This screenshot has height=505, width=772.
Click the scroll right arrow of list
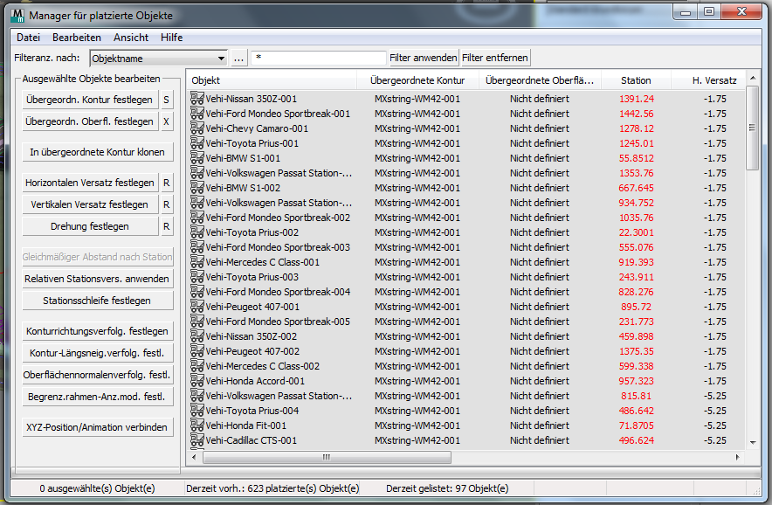(x=738, y=457)
